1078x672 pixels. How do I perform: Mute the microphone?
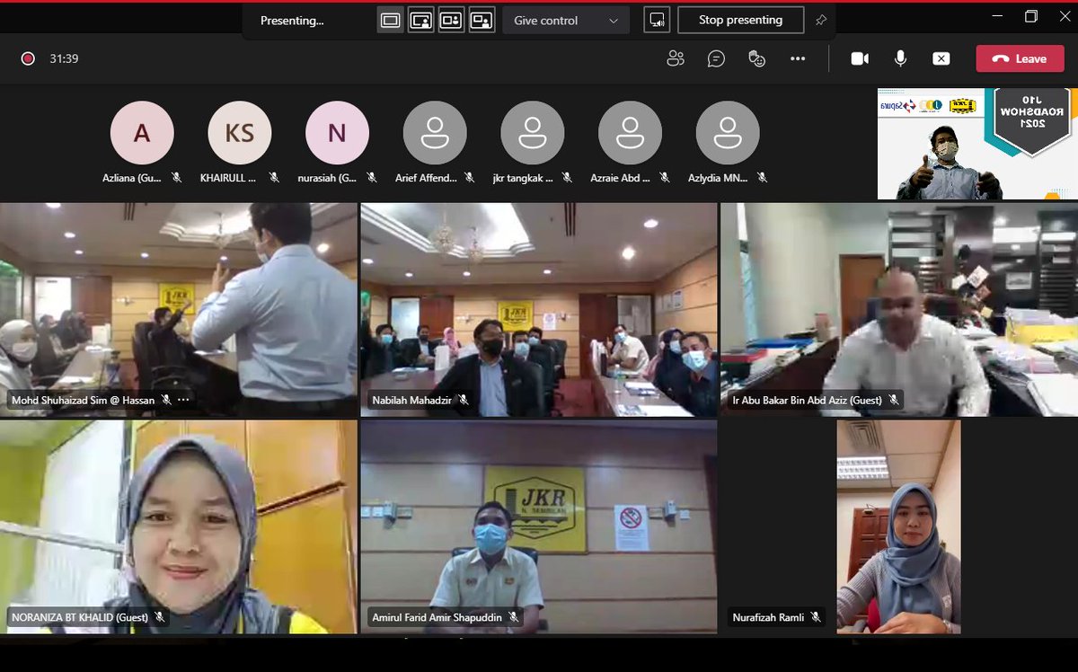click(900, 58)
